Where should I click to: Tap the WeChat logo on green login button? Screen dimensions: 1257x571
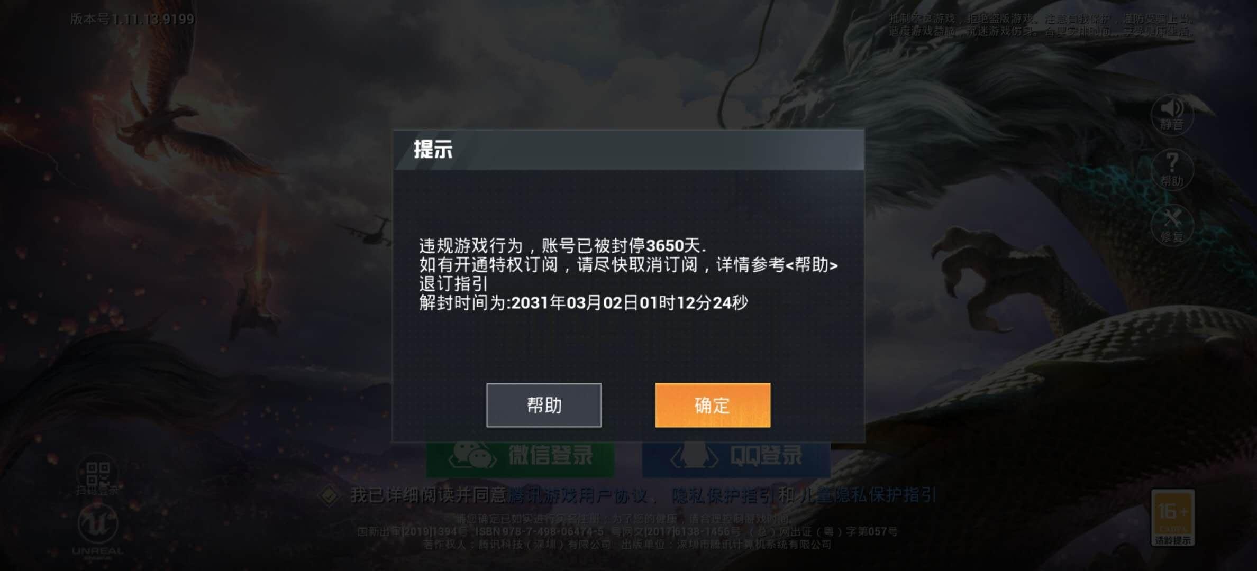pos(471,455)
